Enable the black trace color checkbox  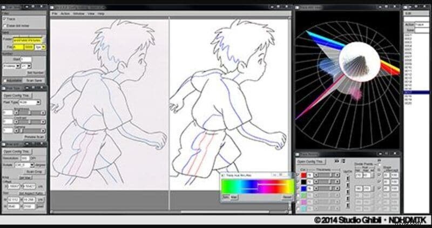[298, 182]
